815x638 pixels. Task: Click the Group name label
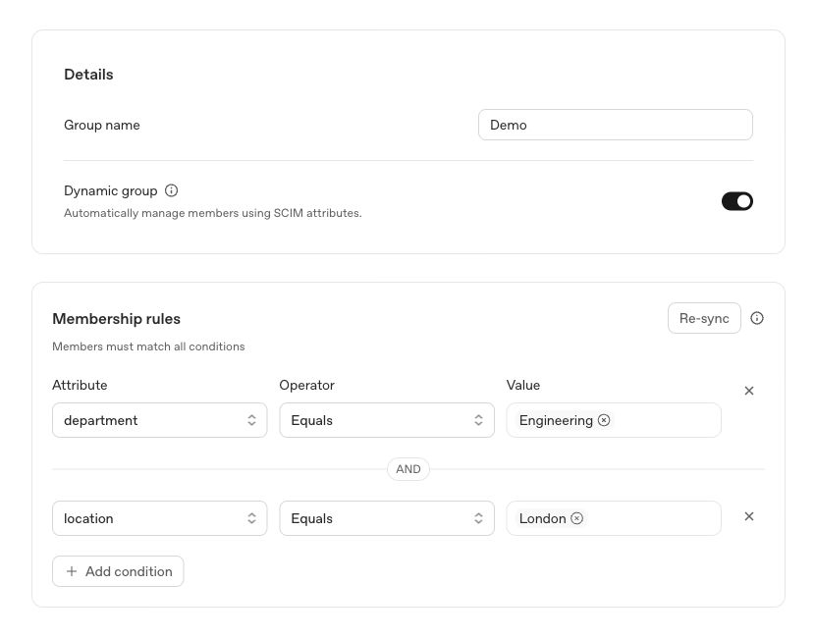(102, 126)
